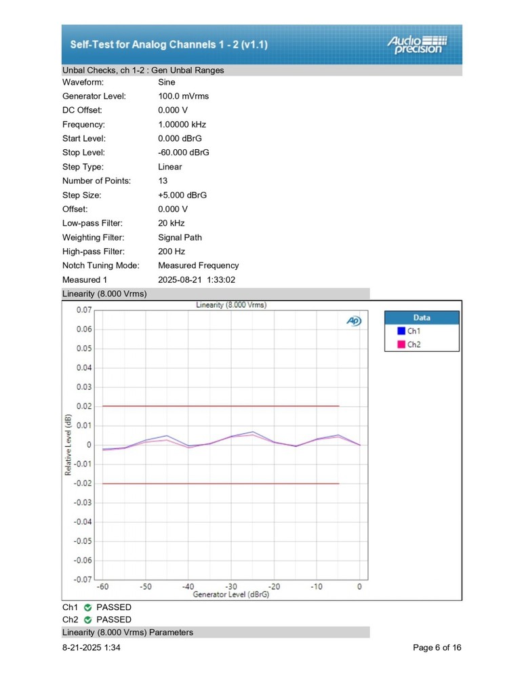Click the Generator Level value '100.0 mVrms'
The height and width of the screenshot is (678, 524).
point(183,96)
